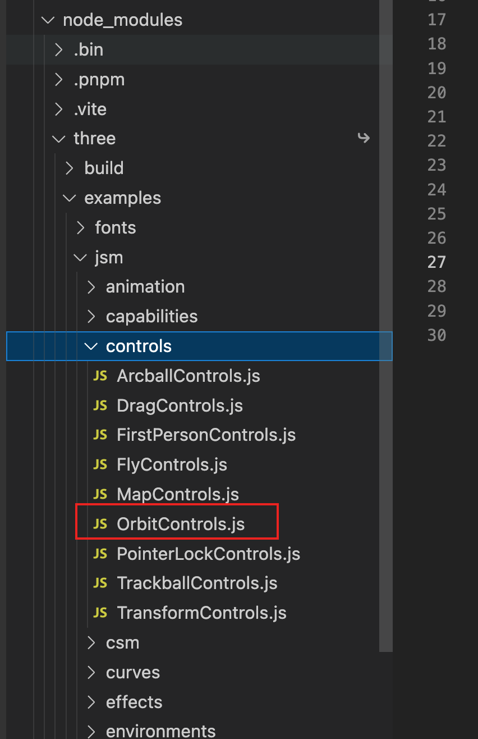The image size is (478, 739).
Task: Click the JS icon next to MapControls.js
Action: pos(100,495)
